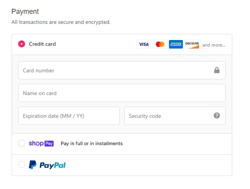
Task: Click "Pay in full or in installments" text
Action: click(92, 144)
